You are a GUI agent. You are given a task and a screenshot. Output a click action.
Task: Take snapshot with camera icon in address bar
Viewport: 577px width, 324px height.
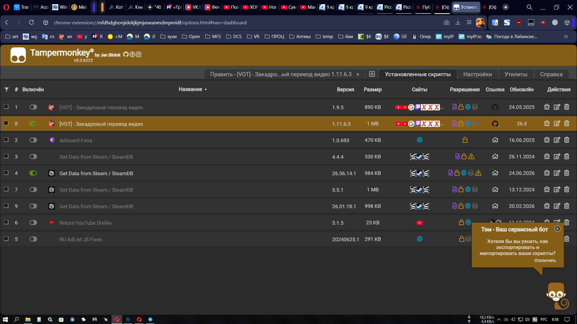pyautogui.click(x=447, y=22)
